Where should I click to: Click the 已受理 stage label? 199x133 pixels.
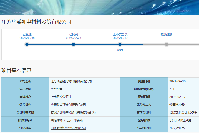[x=27, y=34]
